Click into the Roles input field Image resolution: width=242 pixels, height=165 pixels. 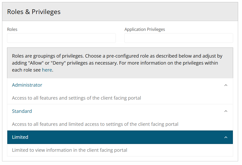pyautogui.click(x=61, y=38)
